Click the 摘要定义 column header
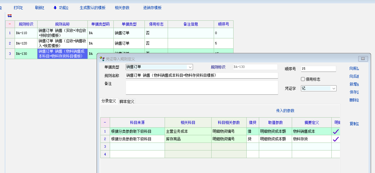 312,122
